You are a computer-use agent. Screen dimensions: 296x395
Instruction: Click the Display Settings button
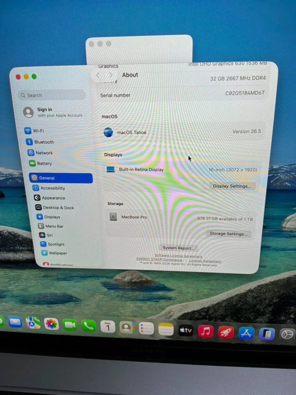[232, 186]
